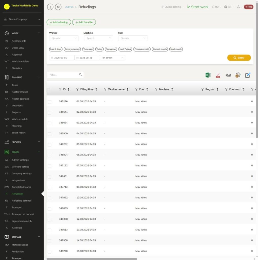Screen dimensions: 258x260
Task: Select checkbox for refueling 347122
Action: pyautogui.click(x=49, y=166)
